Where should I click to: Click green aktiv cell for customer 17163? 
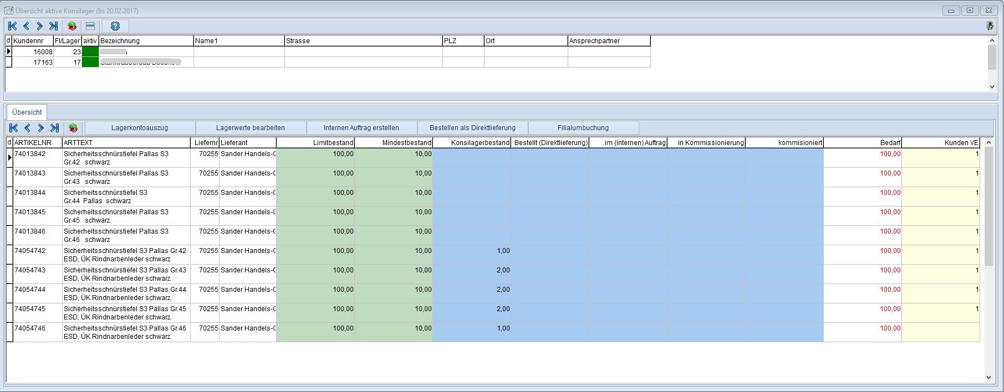[90, 63]
